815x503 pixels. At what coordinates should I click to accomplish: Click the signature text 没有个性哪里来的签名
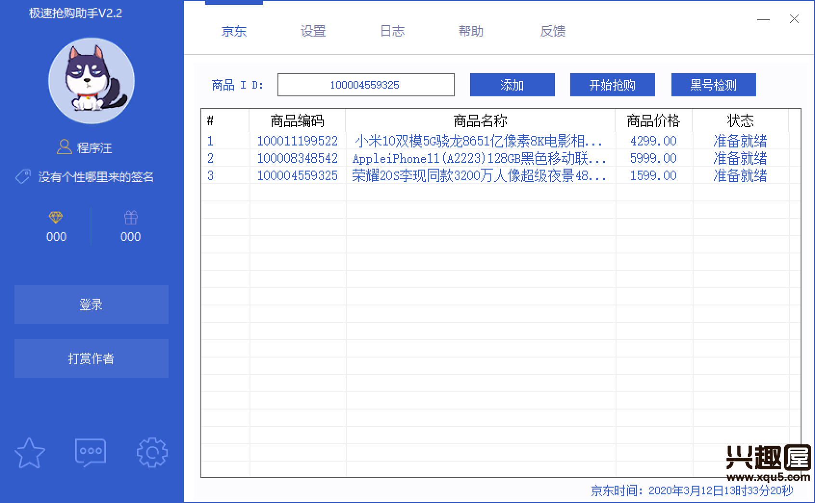tap(96, 177)
